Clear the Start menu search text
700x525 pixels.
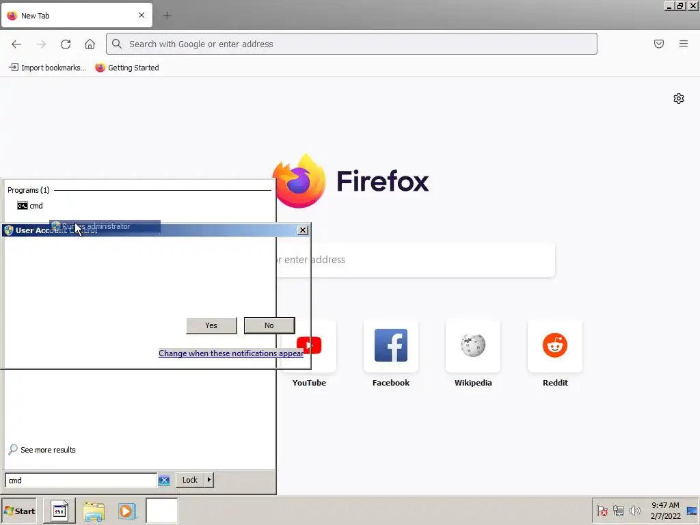click(x=164, y=481)
